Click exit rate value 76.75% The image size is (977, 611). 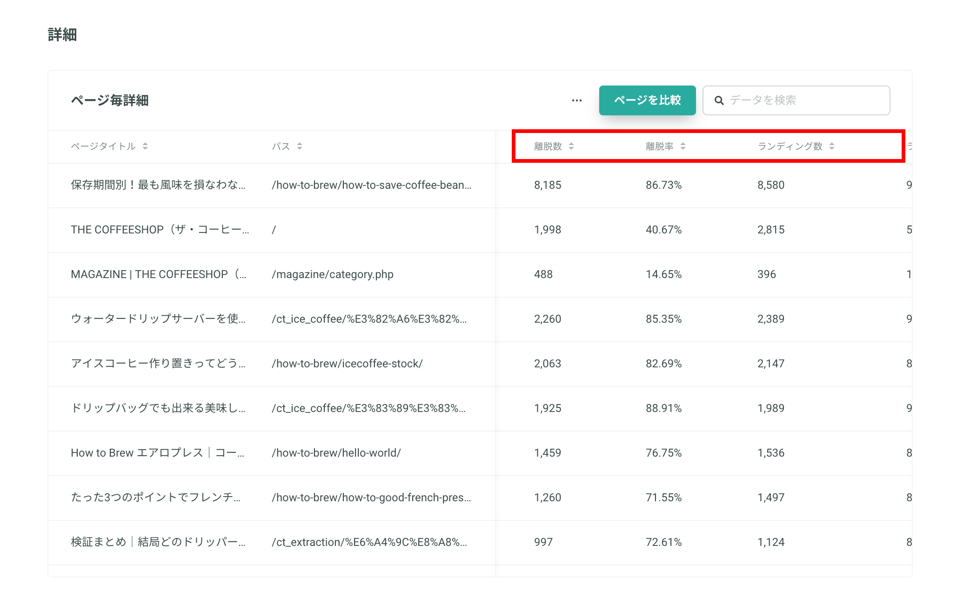tap(664, 453)
